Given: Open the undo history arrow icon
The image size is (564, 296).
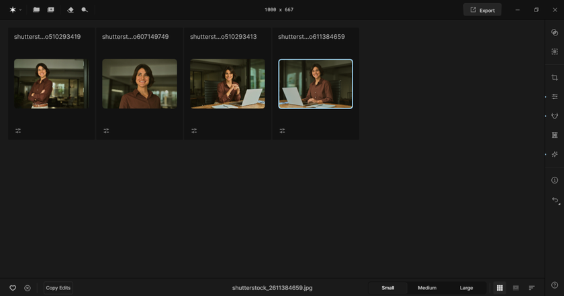Looking at the screenshot, I should pyautogui.click(x=555, y=200).
